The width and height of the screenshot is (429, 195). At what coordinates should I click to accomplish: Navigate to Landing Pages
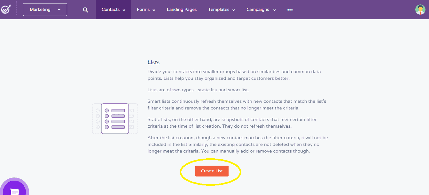pos(182,10)
